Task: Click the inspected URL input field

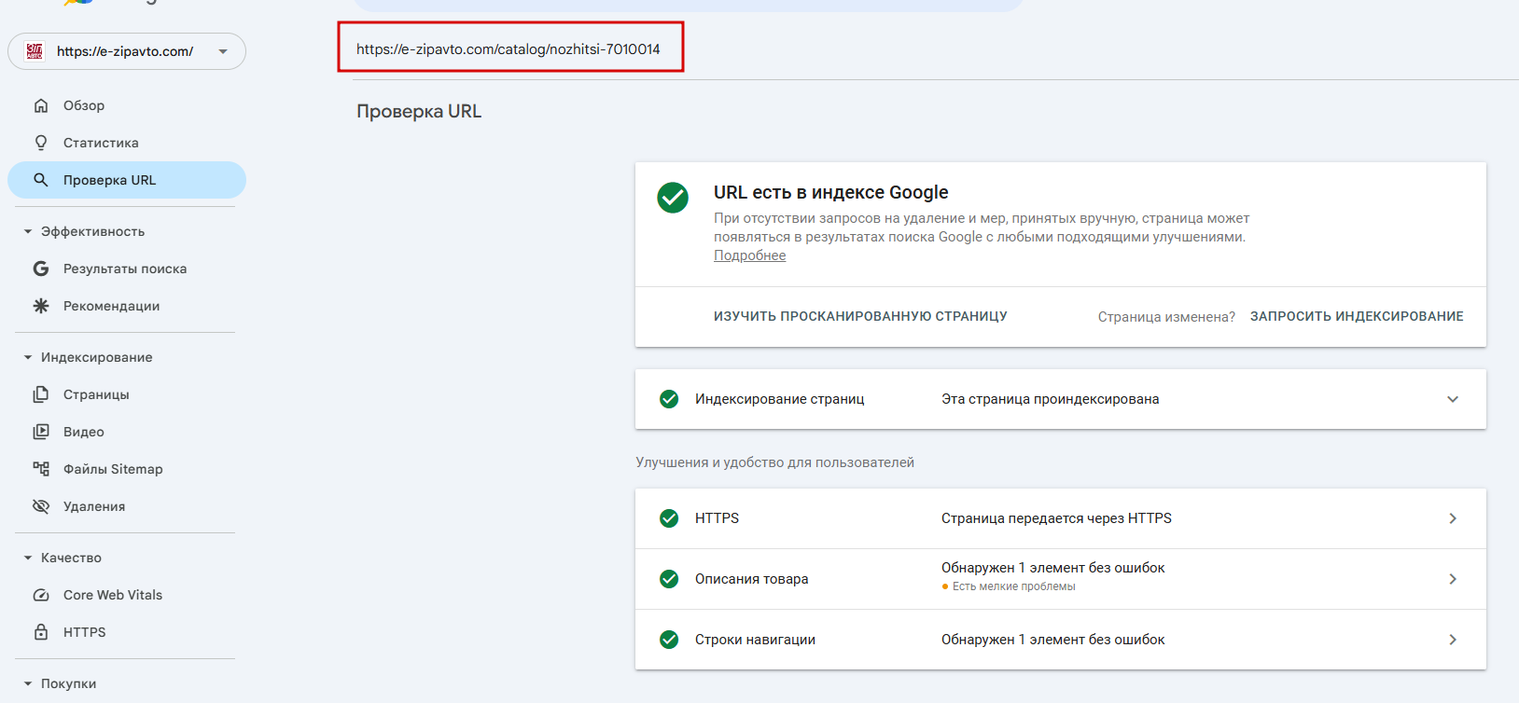Action: (x=509, y=48)
